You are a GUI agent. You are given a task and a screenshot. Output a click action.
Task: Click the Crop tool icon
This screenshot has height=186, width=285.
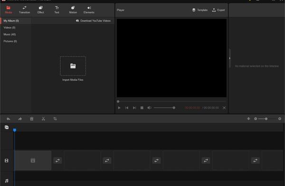[x=55, y=119]
